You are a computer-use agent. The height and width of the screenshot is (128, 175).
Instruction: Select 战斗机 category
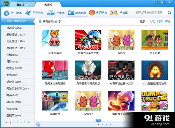[17, 102]
